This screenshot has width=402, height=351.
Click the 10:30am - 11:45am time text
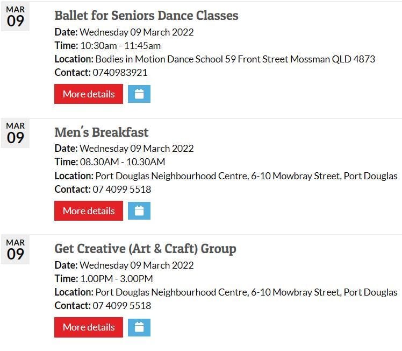[120, 46]
